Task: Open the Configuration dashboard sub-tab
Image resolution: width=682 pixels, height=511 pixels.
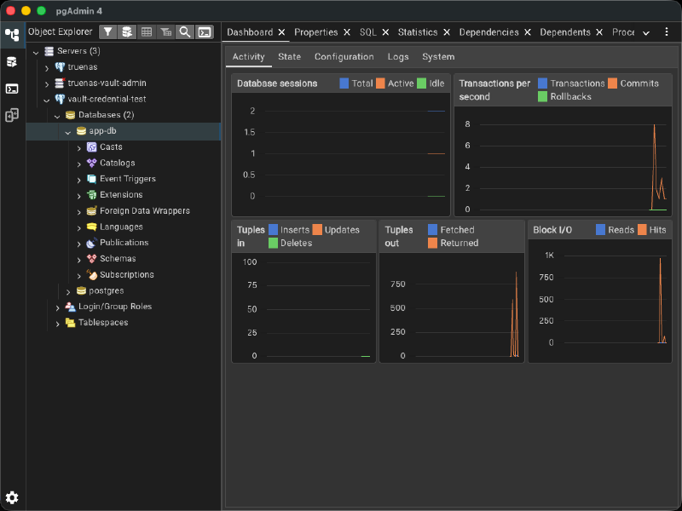Action: (344, 56)
